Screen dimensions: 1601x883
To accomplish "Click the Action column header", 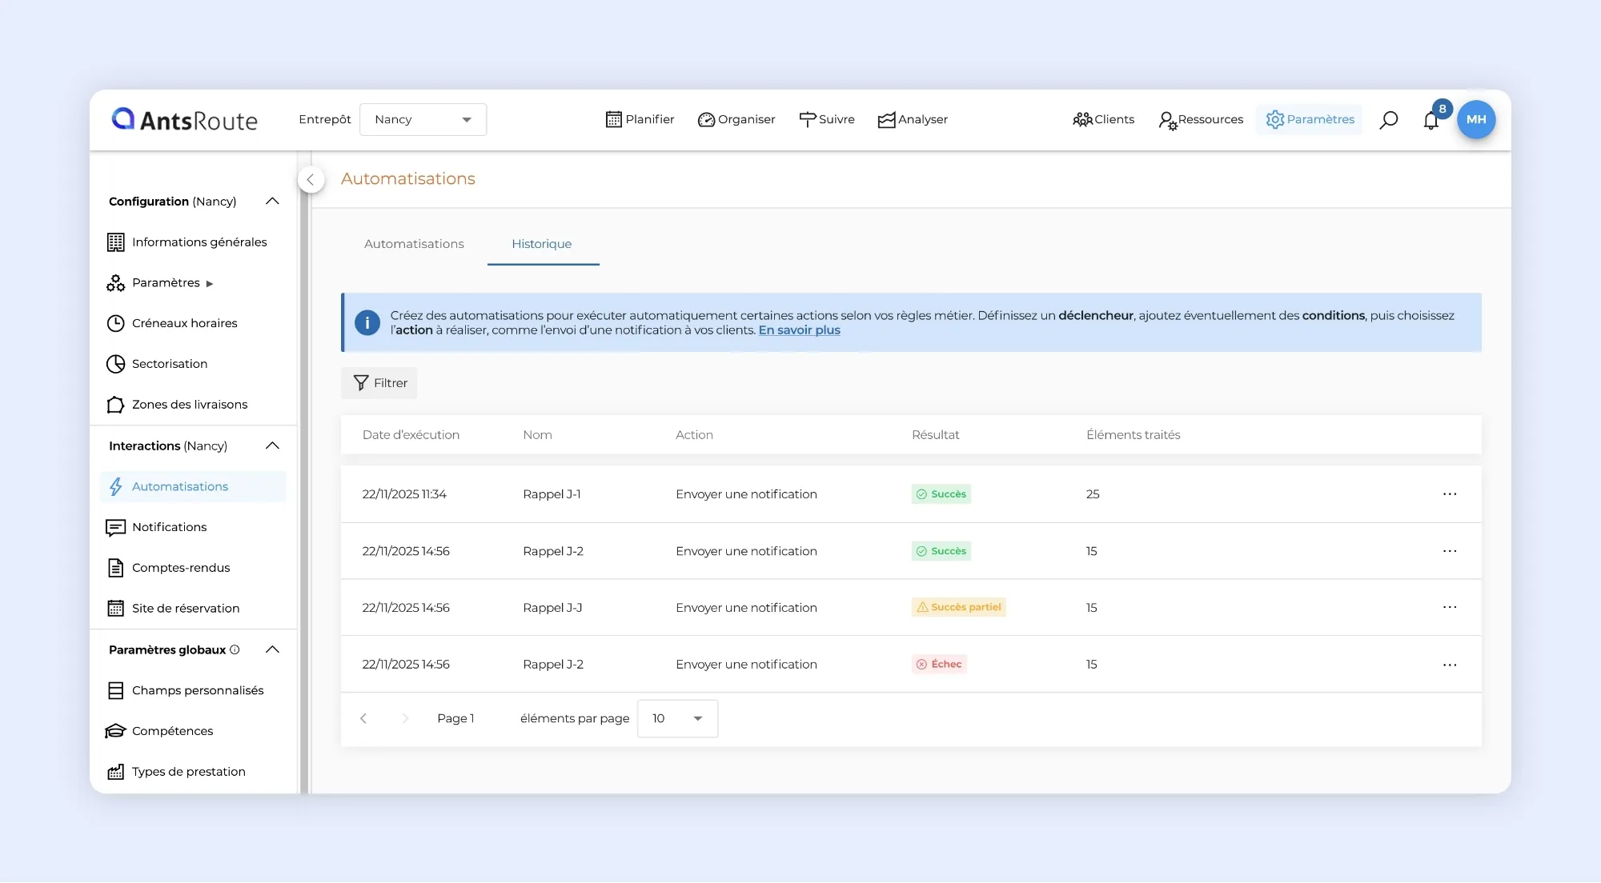I will tap(694, 435).
